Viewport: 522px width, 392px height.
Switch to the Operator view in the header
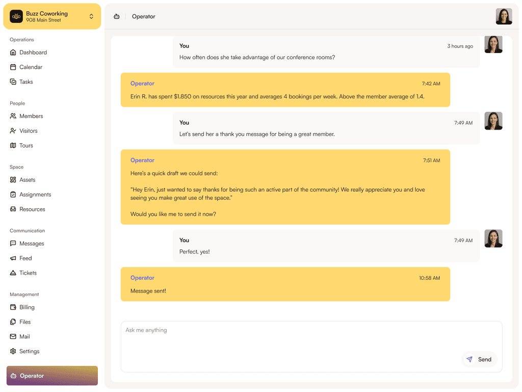[x=143, y=16]
